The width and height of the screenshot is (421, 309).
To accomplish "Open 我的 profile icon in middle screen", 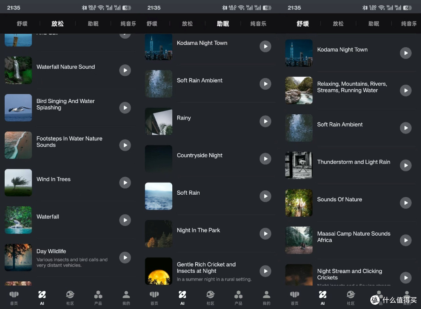I will pyautogui.click(x=266, y=298).
